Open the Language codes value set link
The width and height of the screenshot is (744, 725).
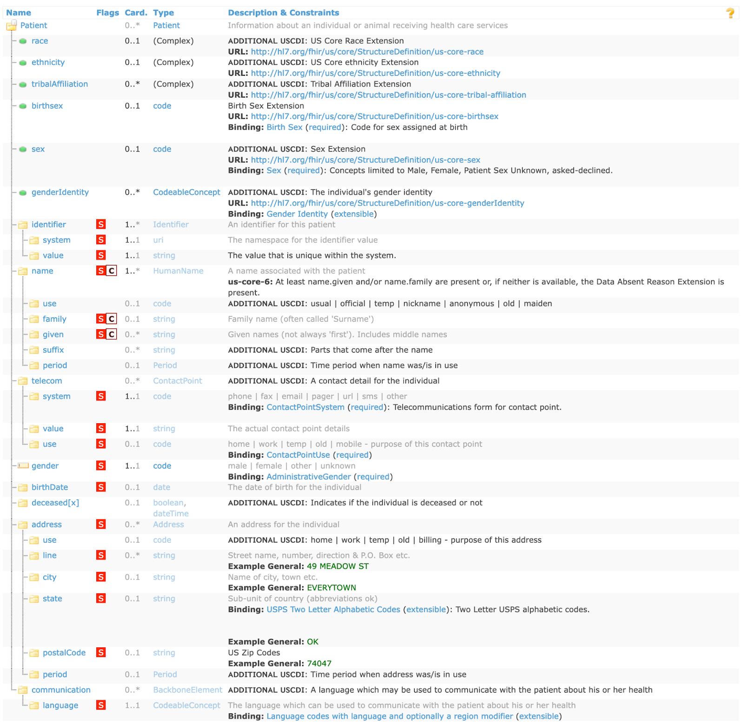pos(390,717)
